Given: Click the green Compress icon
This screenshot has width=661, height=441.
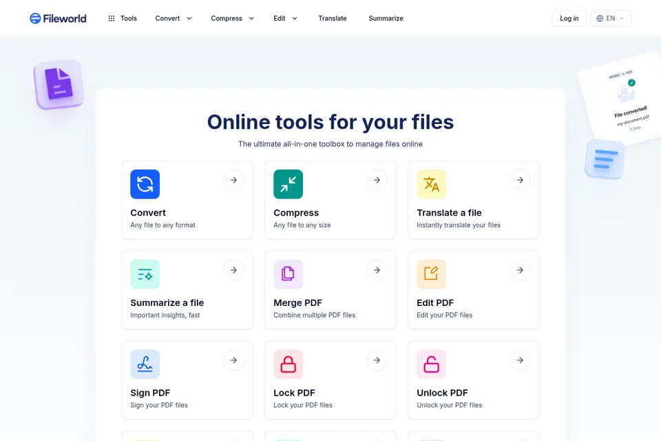Looking at the screenshot, I should pos(288,184).
